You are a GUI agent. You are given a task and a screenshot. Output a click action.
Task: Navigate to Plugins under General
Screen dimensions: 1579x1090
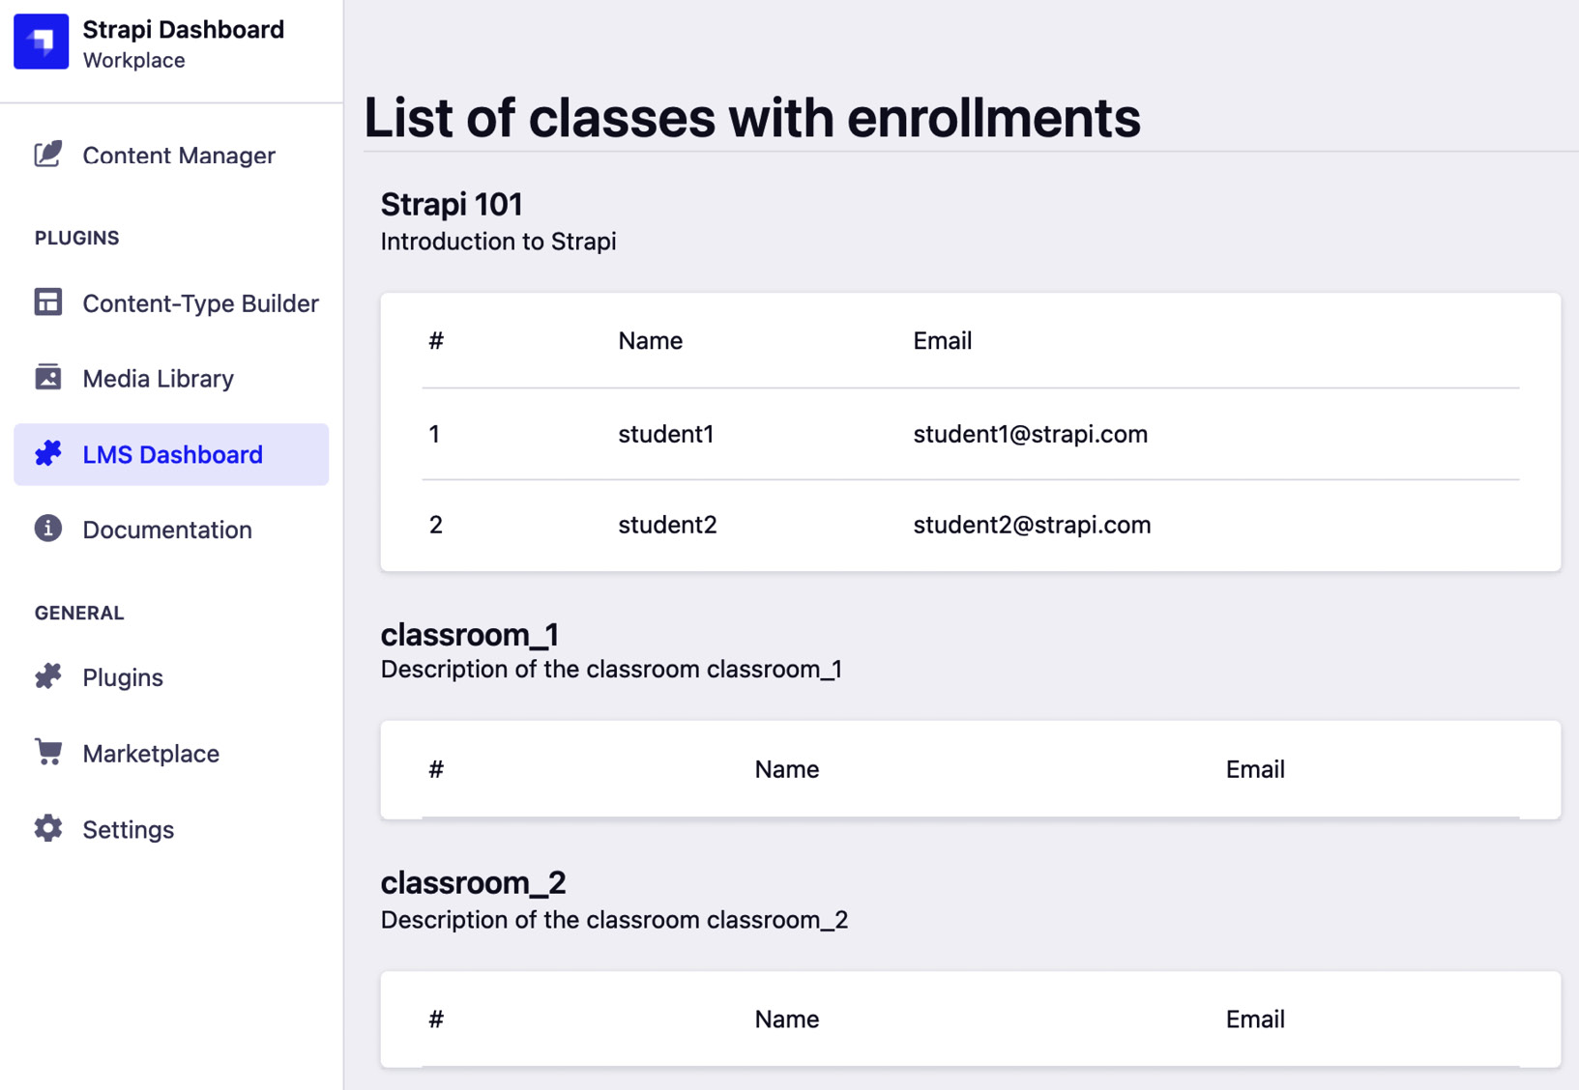171,677
